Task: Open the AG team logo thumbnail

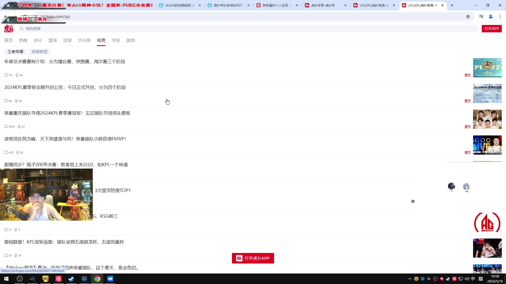Action: coord(487,222)
